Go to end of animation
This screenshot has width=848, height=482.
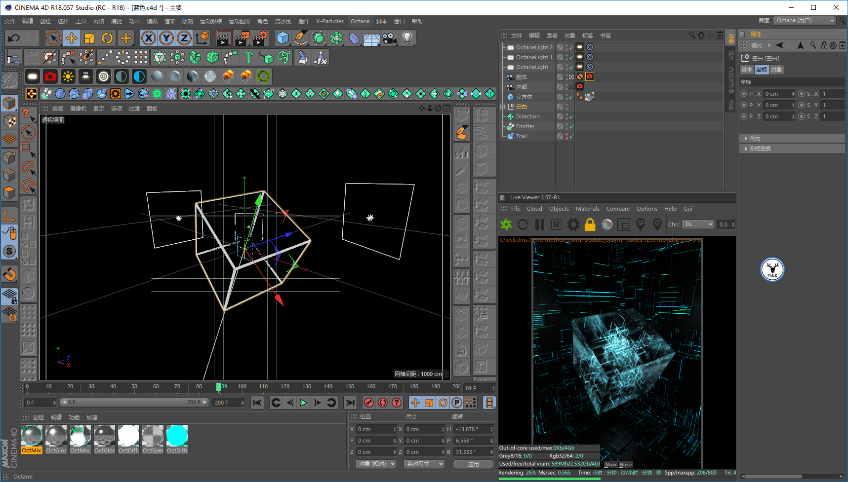click(350, 403)
